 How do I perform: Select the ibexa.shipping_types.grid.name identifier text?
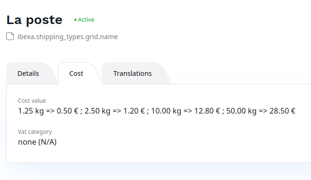pyautogui.click(x=67, y=37)
